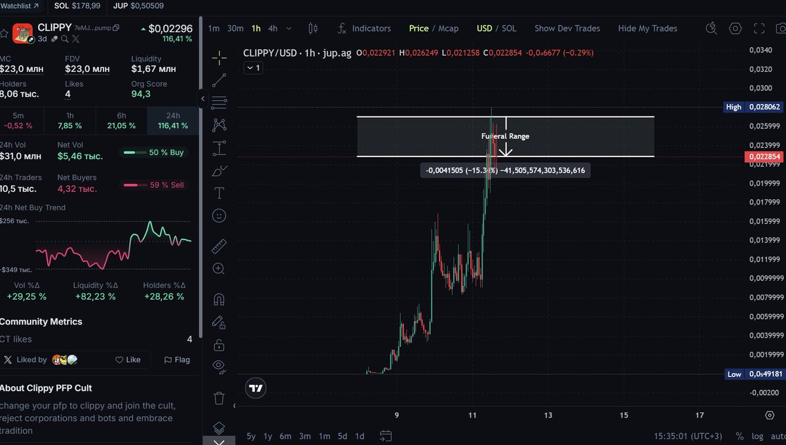The image size is (786, 445).
Task: Click the 59 % Sell bar
Action: coord(154,185)
